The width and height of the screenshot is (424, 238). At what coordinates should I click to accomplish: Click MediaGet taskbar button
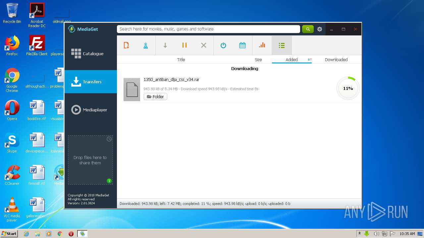click(x=82, y=234)
